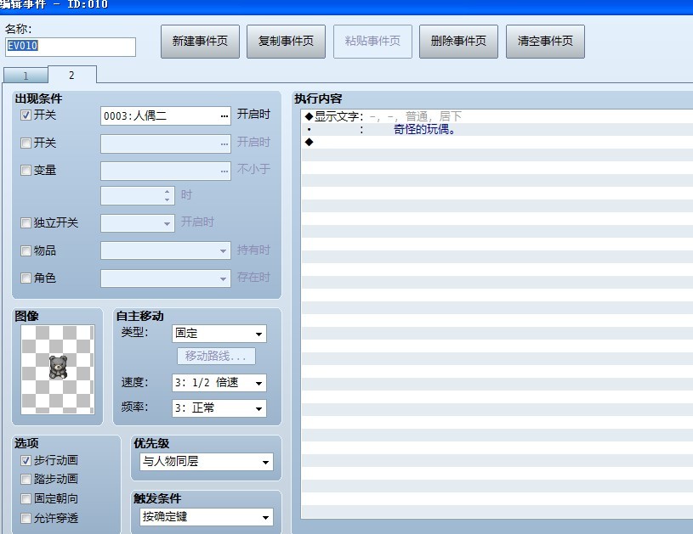This screenshot has width=693, height=534.
Task: Expand the 触发条件 dropdown 按确定键
Action: pyautogui.click(x=207, y=517)
